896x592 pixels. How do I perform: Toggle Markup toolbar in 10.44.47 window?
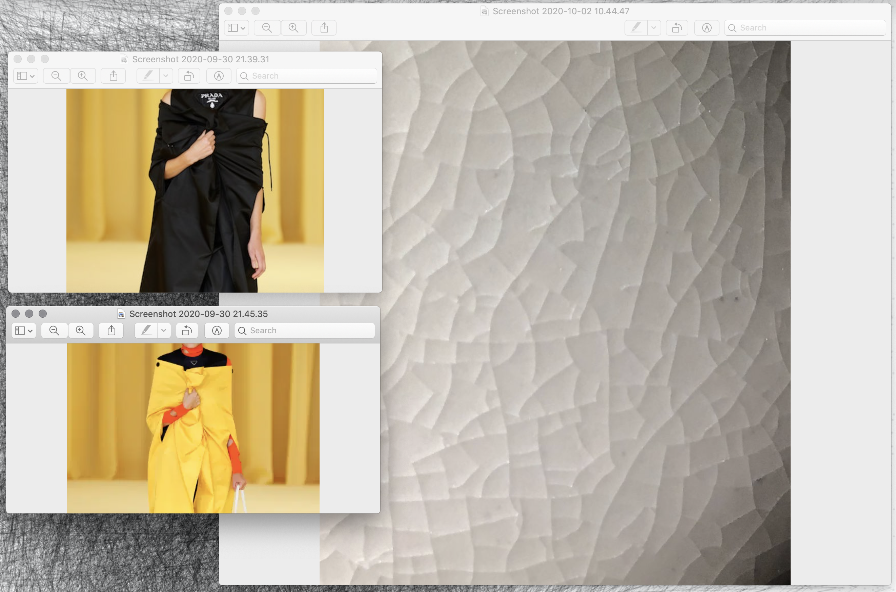point(706,28)
